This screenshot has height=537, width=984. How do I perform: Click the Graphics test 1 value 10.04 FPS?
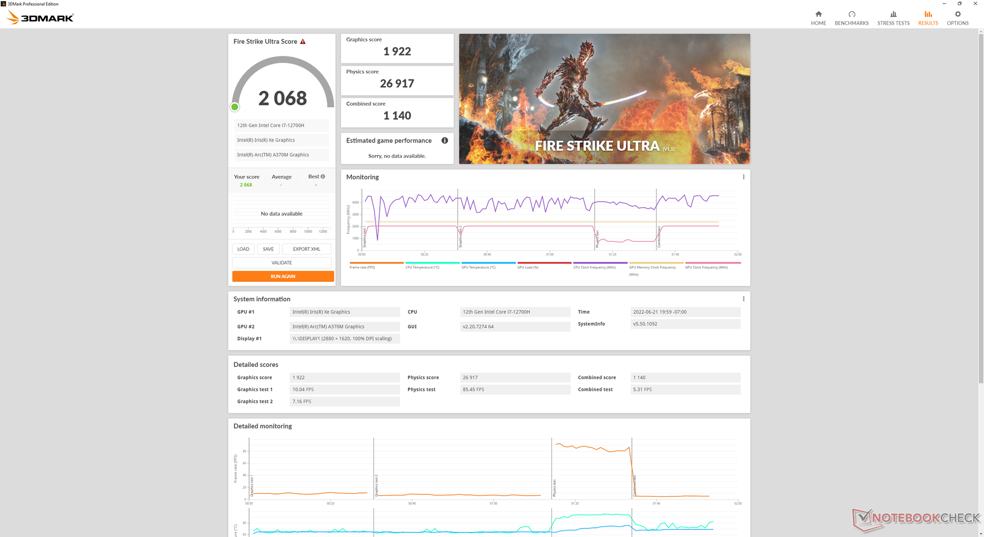click(344, 389)
